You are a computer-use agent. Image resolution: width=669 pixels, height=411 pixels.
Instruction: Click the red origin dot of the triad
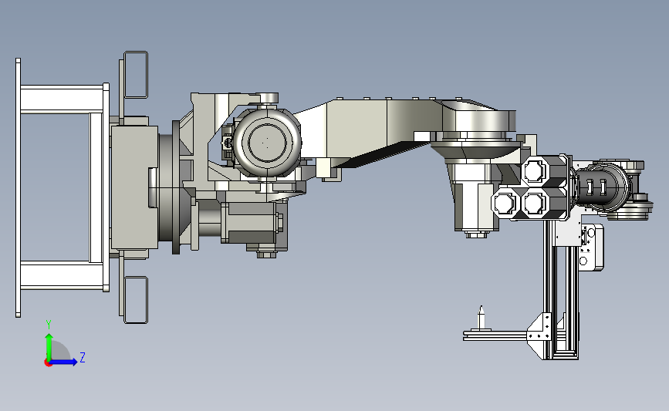coord(48,363)
